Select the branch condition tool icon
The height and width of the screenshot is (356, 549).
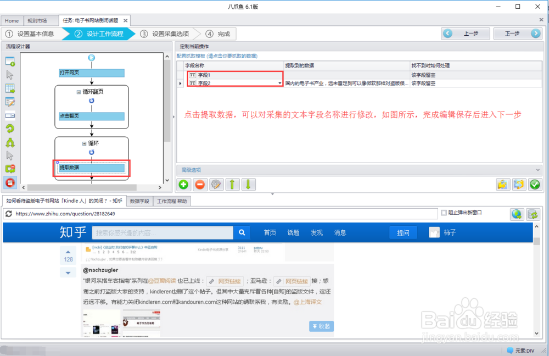tap(10, 142)
